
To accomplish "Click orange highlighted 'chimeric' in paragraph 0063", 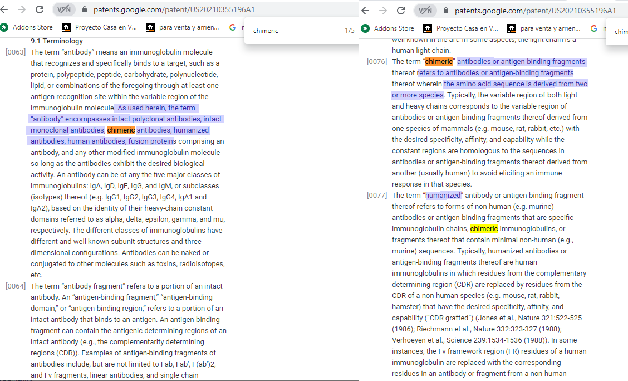I will 121,130.
